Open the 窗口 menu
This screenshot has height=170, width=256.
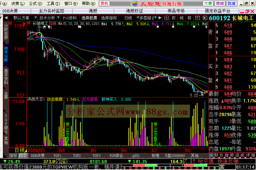[x=71, y=3]
